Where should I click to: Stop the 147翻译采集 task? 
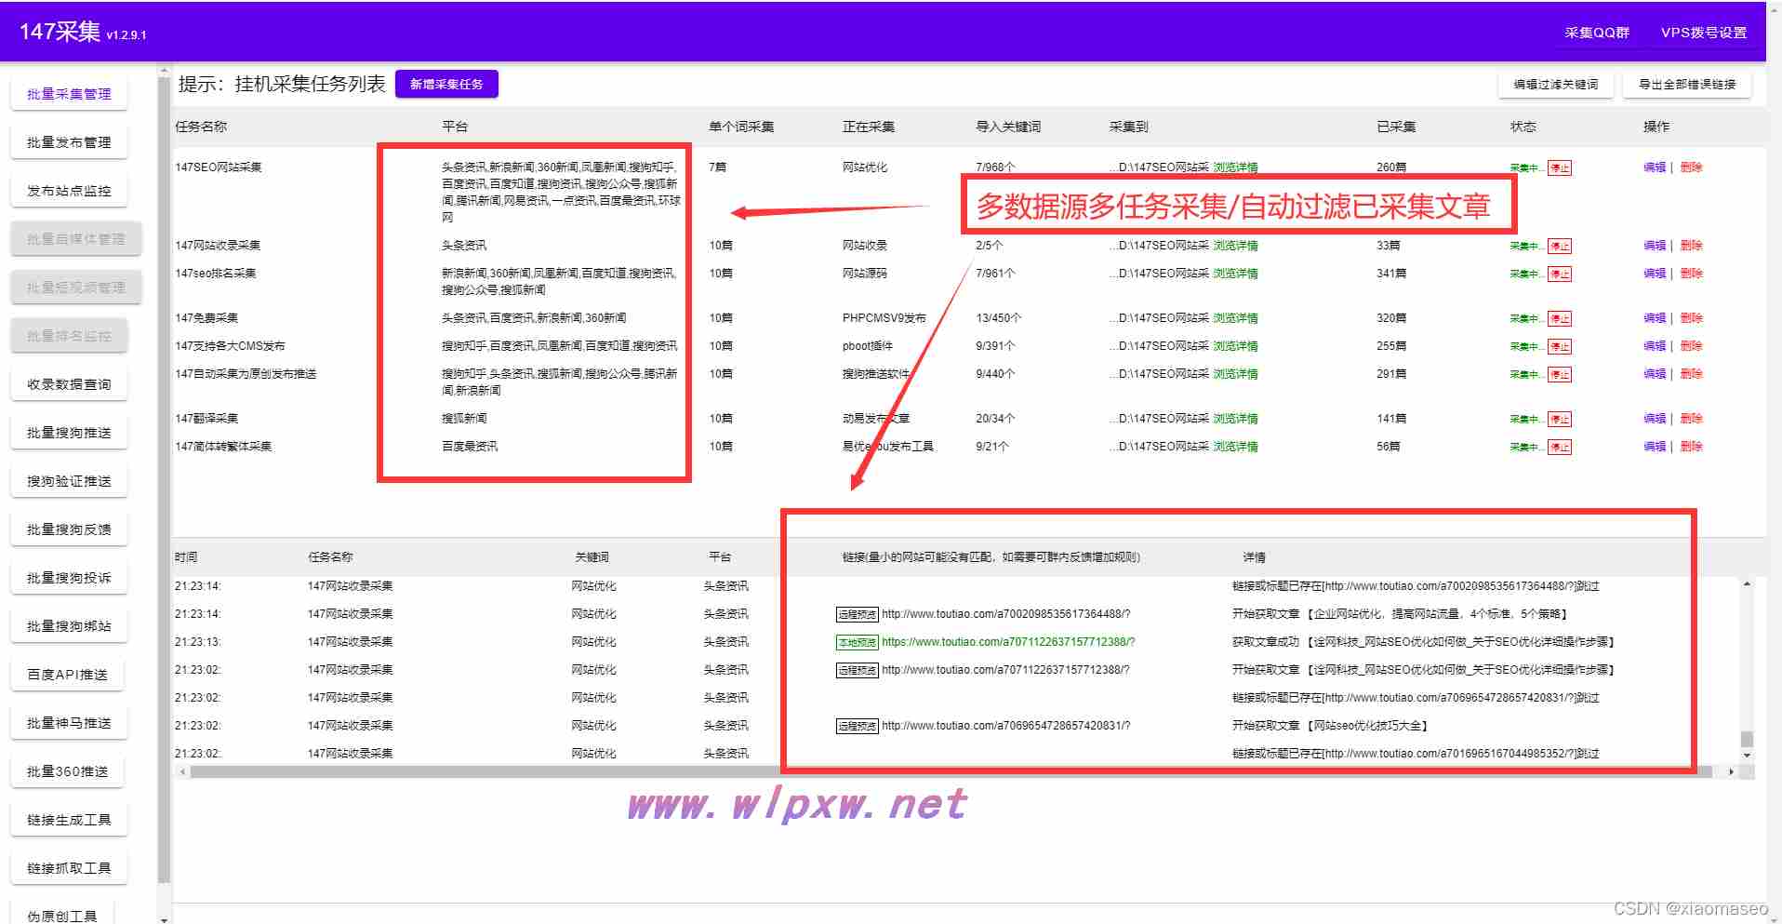1560,420
